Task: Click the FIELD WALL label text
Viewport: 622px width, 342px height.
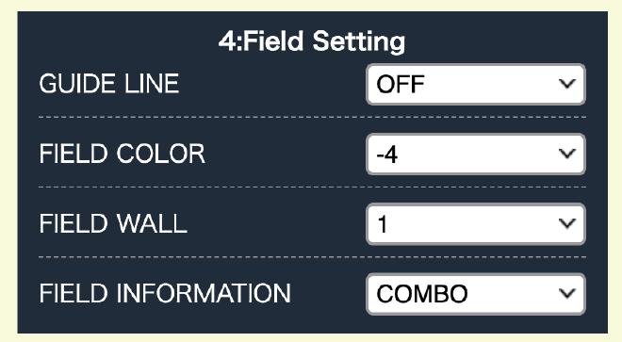Action: pyautogui.click(x=113, y=224)
